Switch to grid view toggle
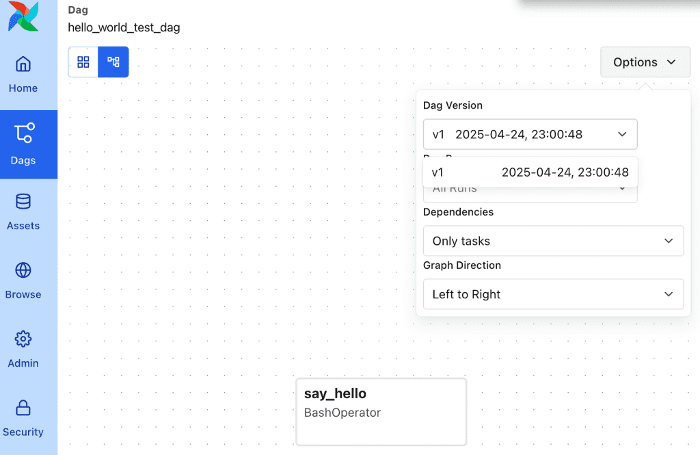The height and width of the screenshot is (455, 700). click(83, 62)
